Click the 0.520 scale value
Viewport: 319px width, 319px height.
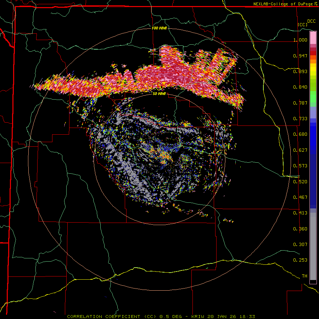coord(300,182)
